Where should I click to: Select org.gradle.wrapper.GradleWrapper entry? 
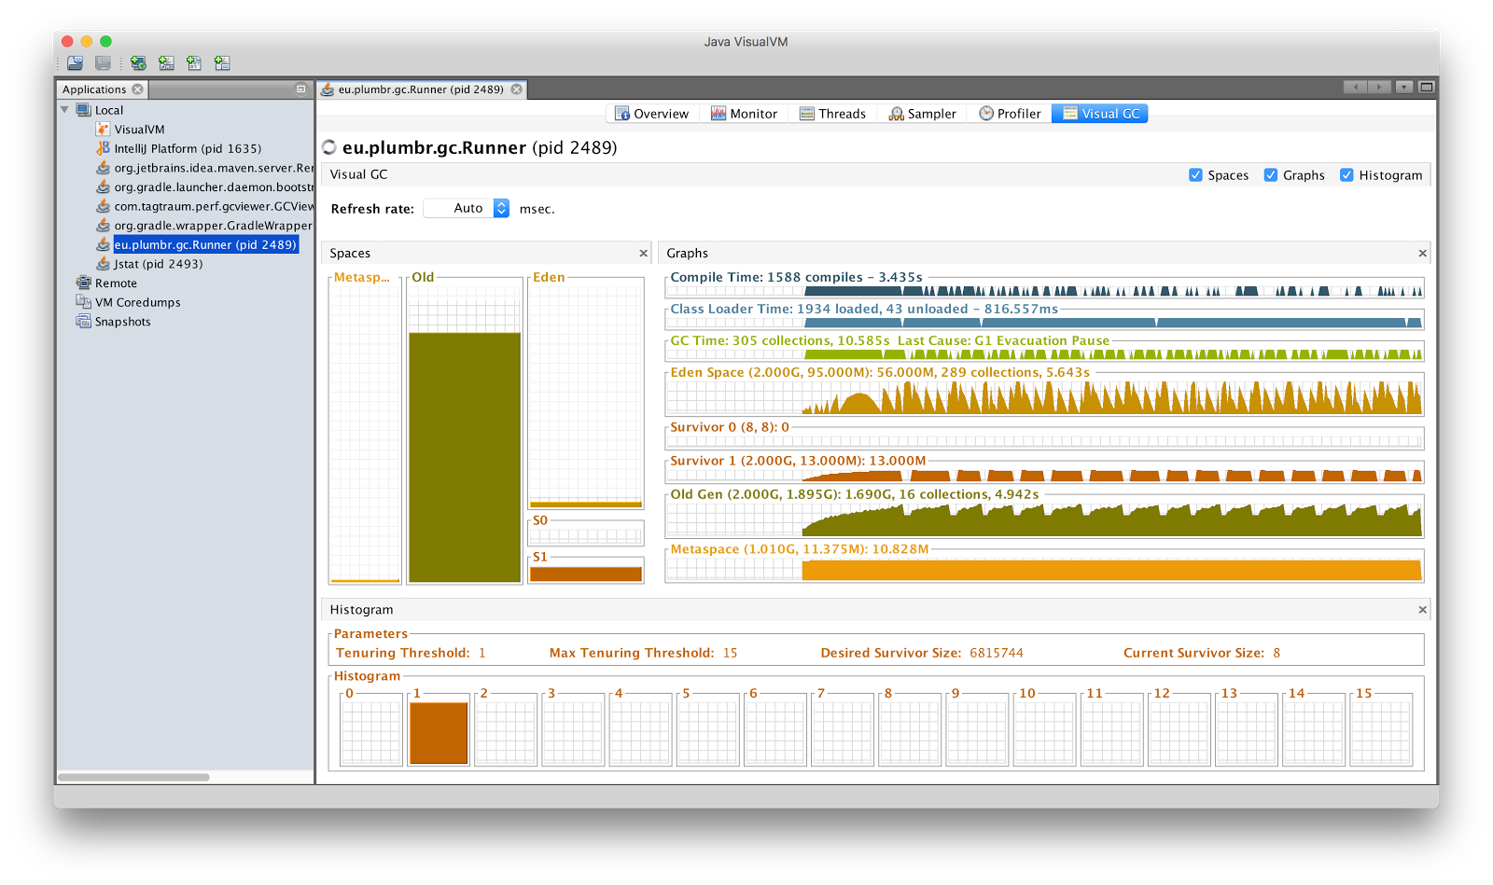pyautogui.click(x=214, y=226)
